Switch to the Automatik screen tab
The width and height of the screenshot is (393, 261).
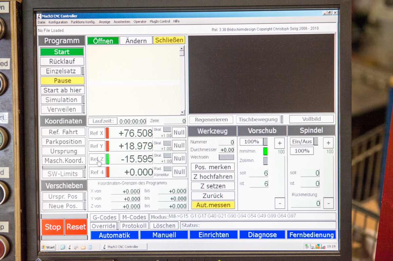point(114,235)
